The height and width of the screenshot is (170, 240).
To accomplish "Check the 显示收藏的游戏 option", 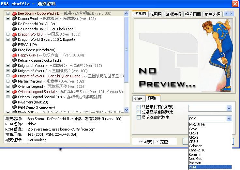I will pyautogui.click(x=139, y=117).
